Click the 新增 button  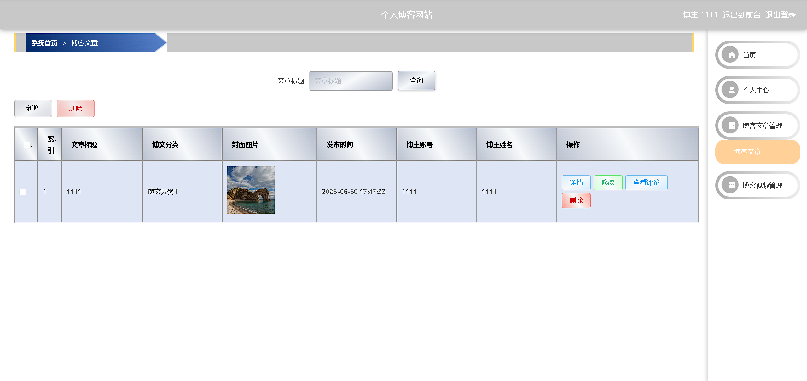pos(33,109)
